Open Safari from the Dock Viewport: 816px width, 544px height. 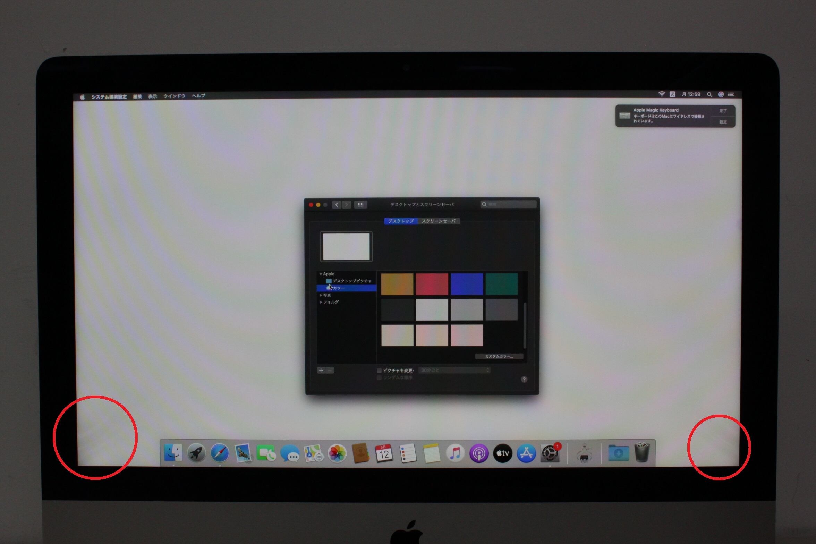tap(220, 453)
